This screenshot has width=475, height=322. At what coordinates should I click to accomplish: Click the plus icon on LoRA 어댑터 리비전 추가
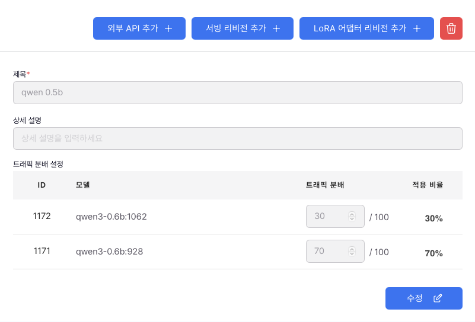coord(417,28)
